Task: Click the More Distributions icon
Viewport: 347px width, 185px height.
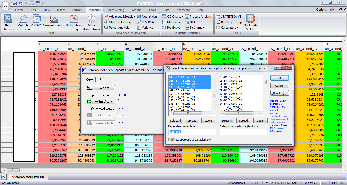Action: pyautogui.click(x=91, y=22)
